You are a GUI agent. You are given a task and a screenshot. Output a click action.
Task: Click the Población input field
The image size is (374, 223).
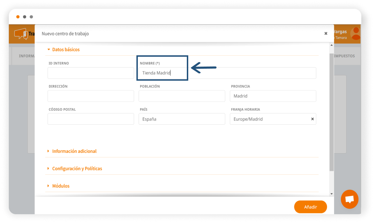coord(182,96)
